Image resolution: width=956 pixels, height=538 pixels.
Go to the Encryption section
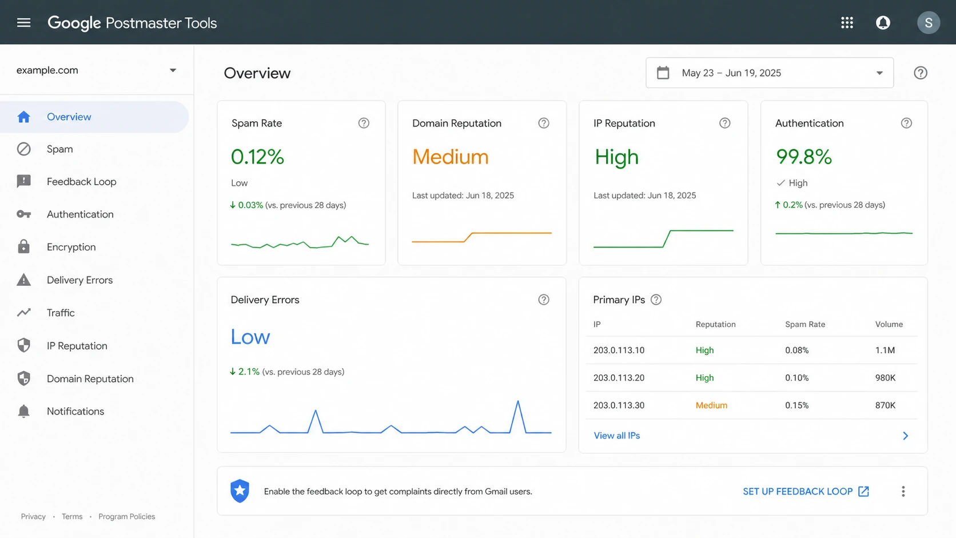click(x=94, y=247)
